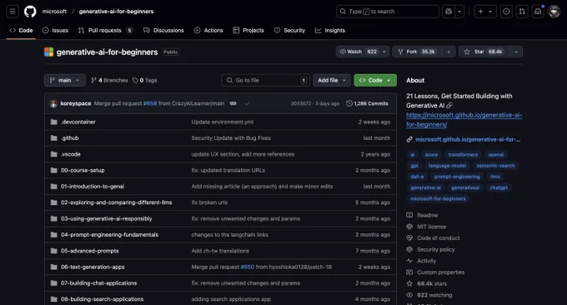Click the green check commit status icon
Screen dimensions: 567x305
[248, 103]
